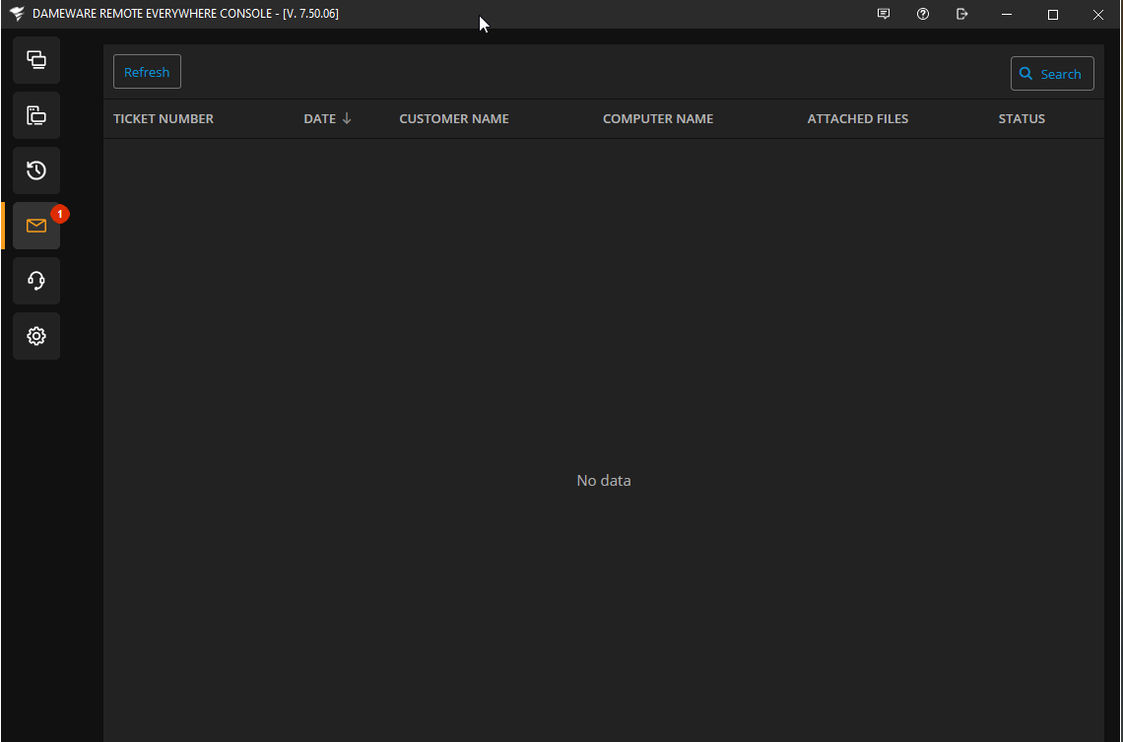This screenshot has height=742, width=1123.
Task: Minimize the console window
Action: 1007,15
